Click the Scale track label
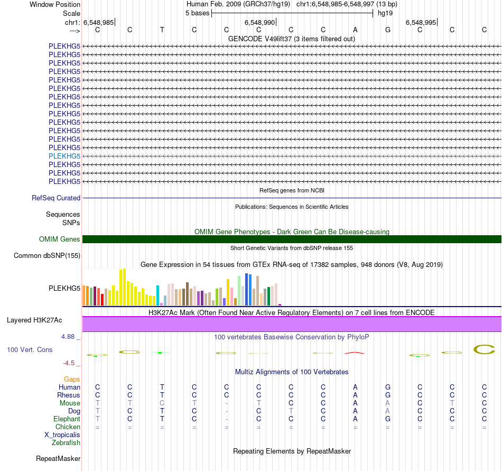The height and width of the screenshot is (471, 502). pos(71,13)
